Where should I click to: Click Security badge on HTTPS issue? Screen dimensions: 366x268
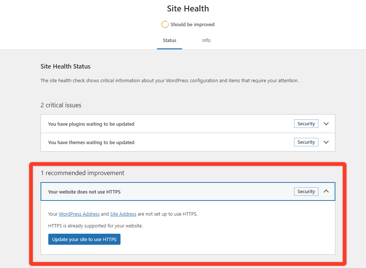(306, 191)
